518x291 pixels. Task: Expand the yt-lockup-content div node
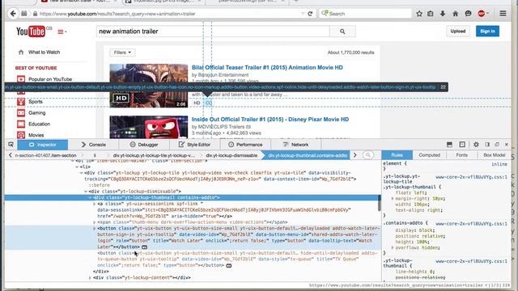(90, 278)
